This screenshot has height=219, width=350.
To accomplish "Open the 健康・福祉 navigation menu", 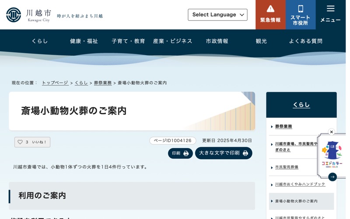I will pyautogui.click(x=84, y=41).
